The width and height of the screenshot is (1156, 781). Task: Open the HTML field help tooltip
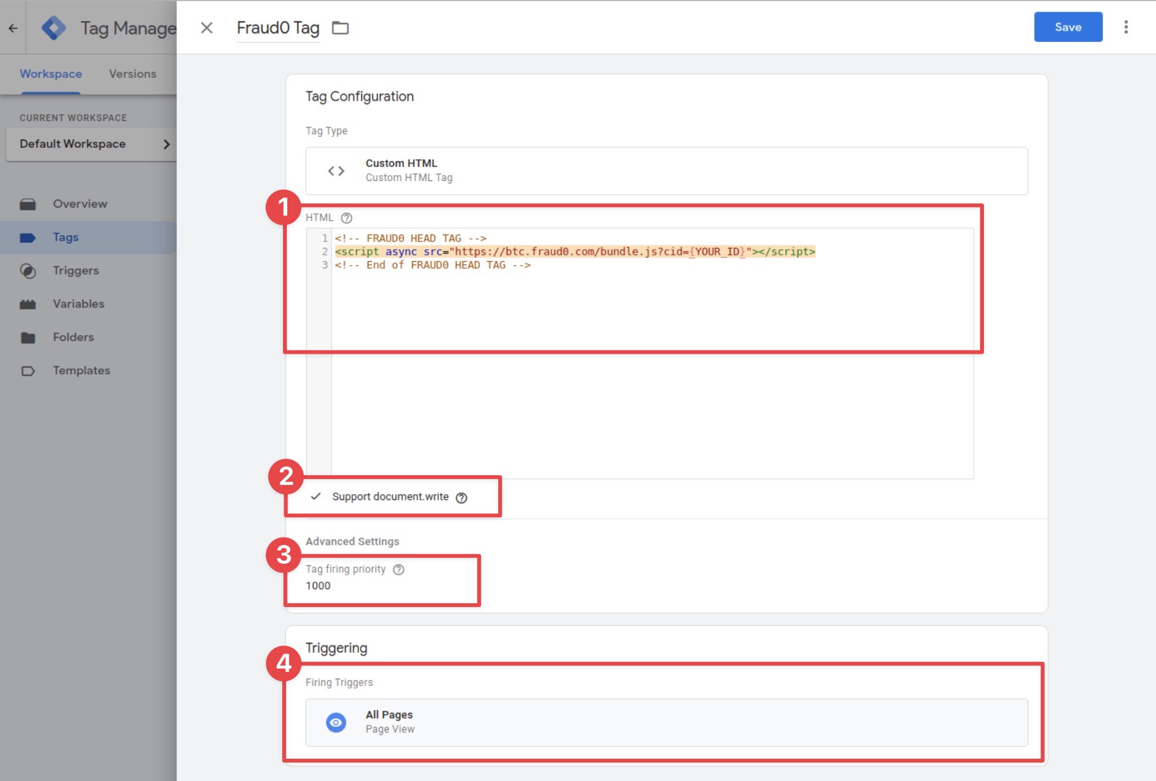click(x=346, y=218)
